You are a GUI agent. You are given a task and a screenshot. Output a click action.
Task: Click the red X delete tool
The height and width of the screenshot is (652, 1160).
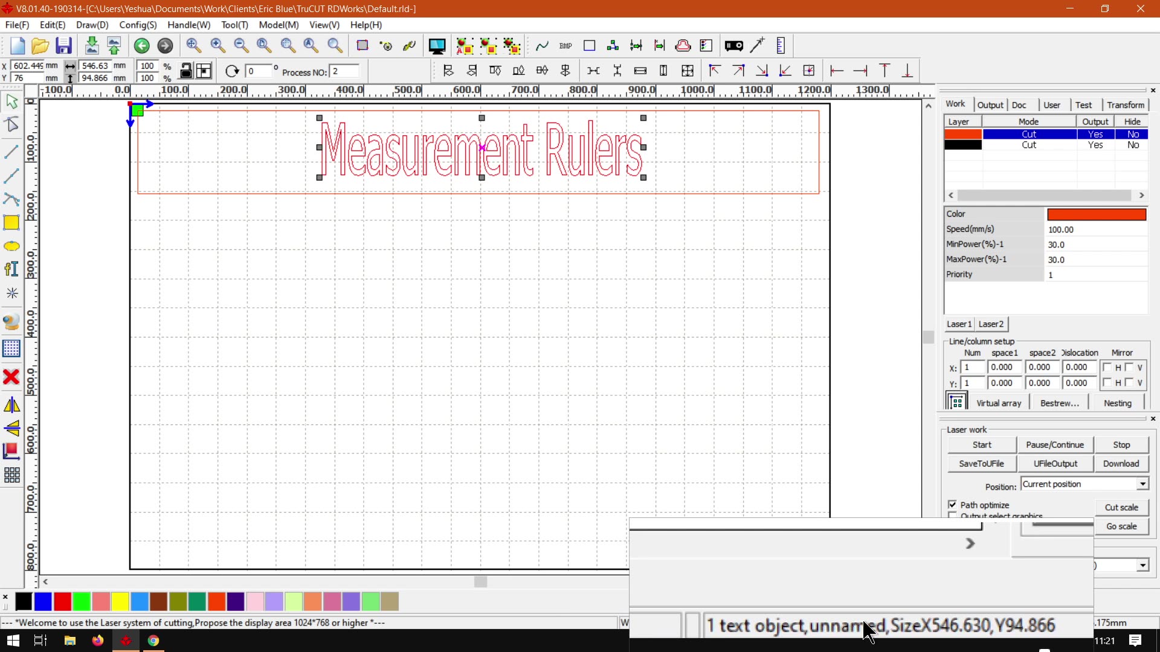11,377
